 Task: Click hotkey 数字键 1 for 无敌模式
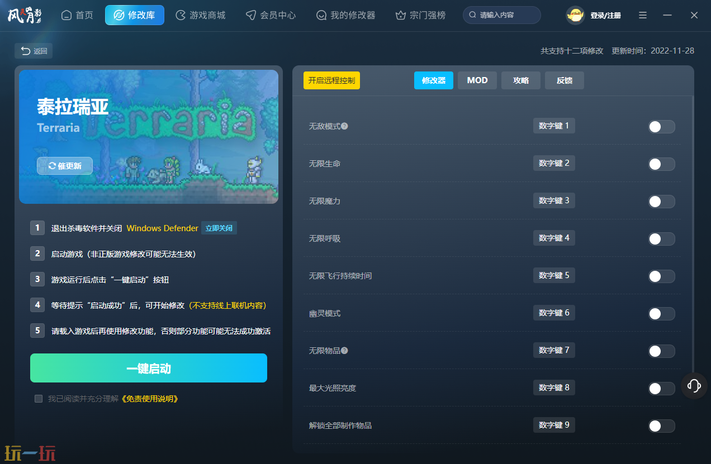[x=554, y=126]
